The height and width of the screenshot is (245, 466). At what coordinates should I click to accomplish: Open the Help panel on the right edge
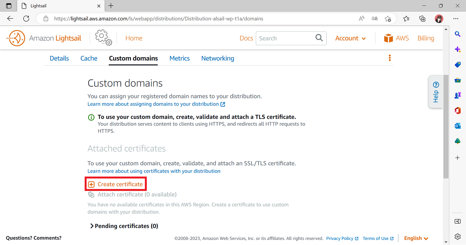[x=436, y=92]
